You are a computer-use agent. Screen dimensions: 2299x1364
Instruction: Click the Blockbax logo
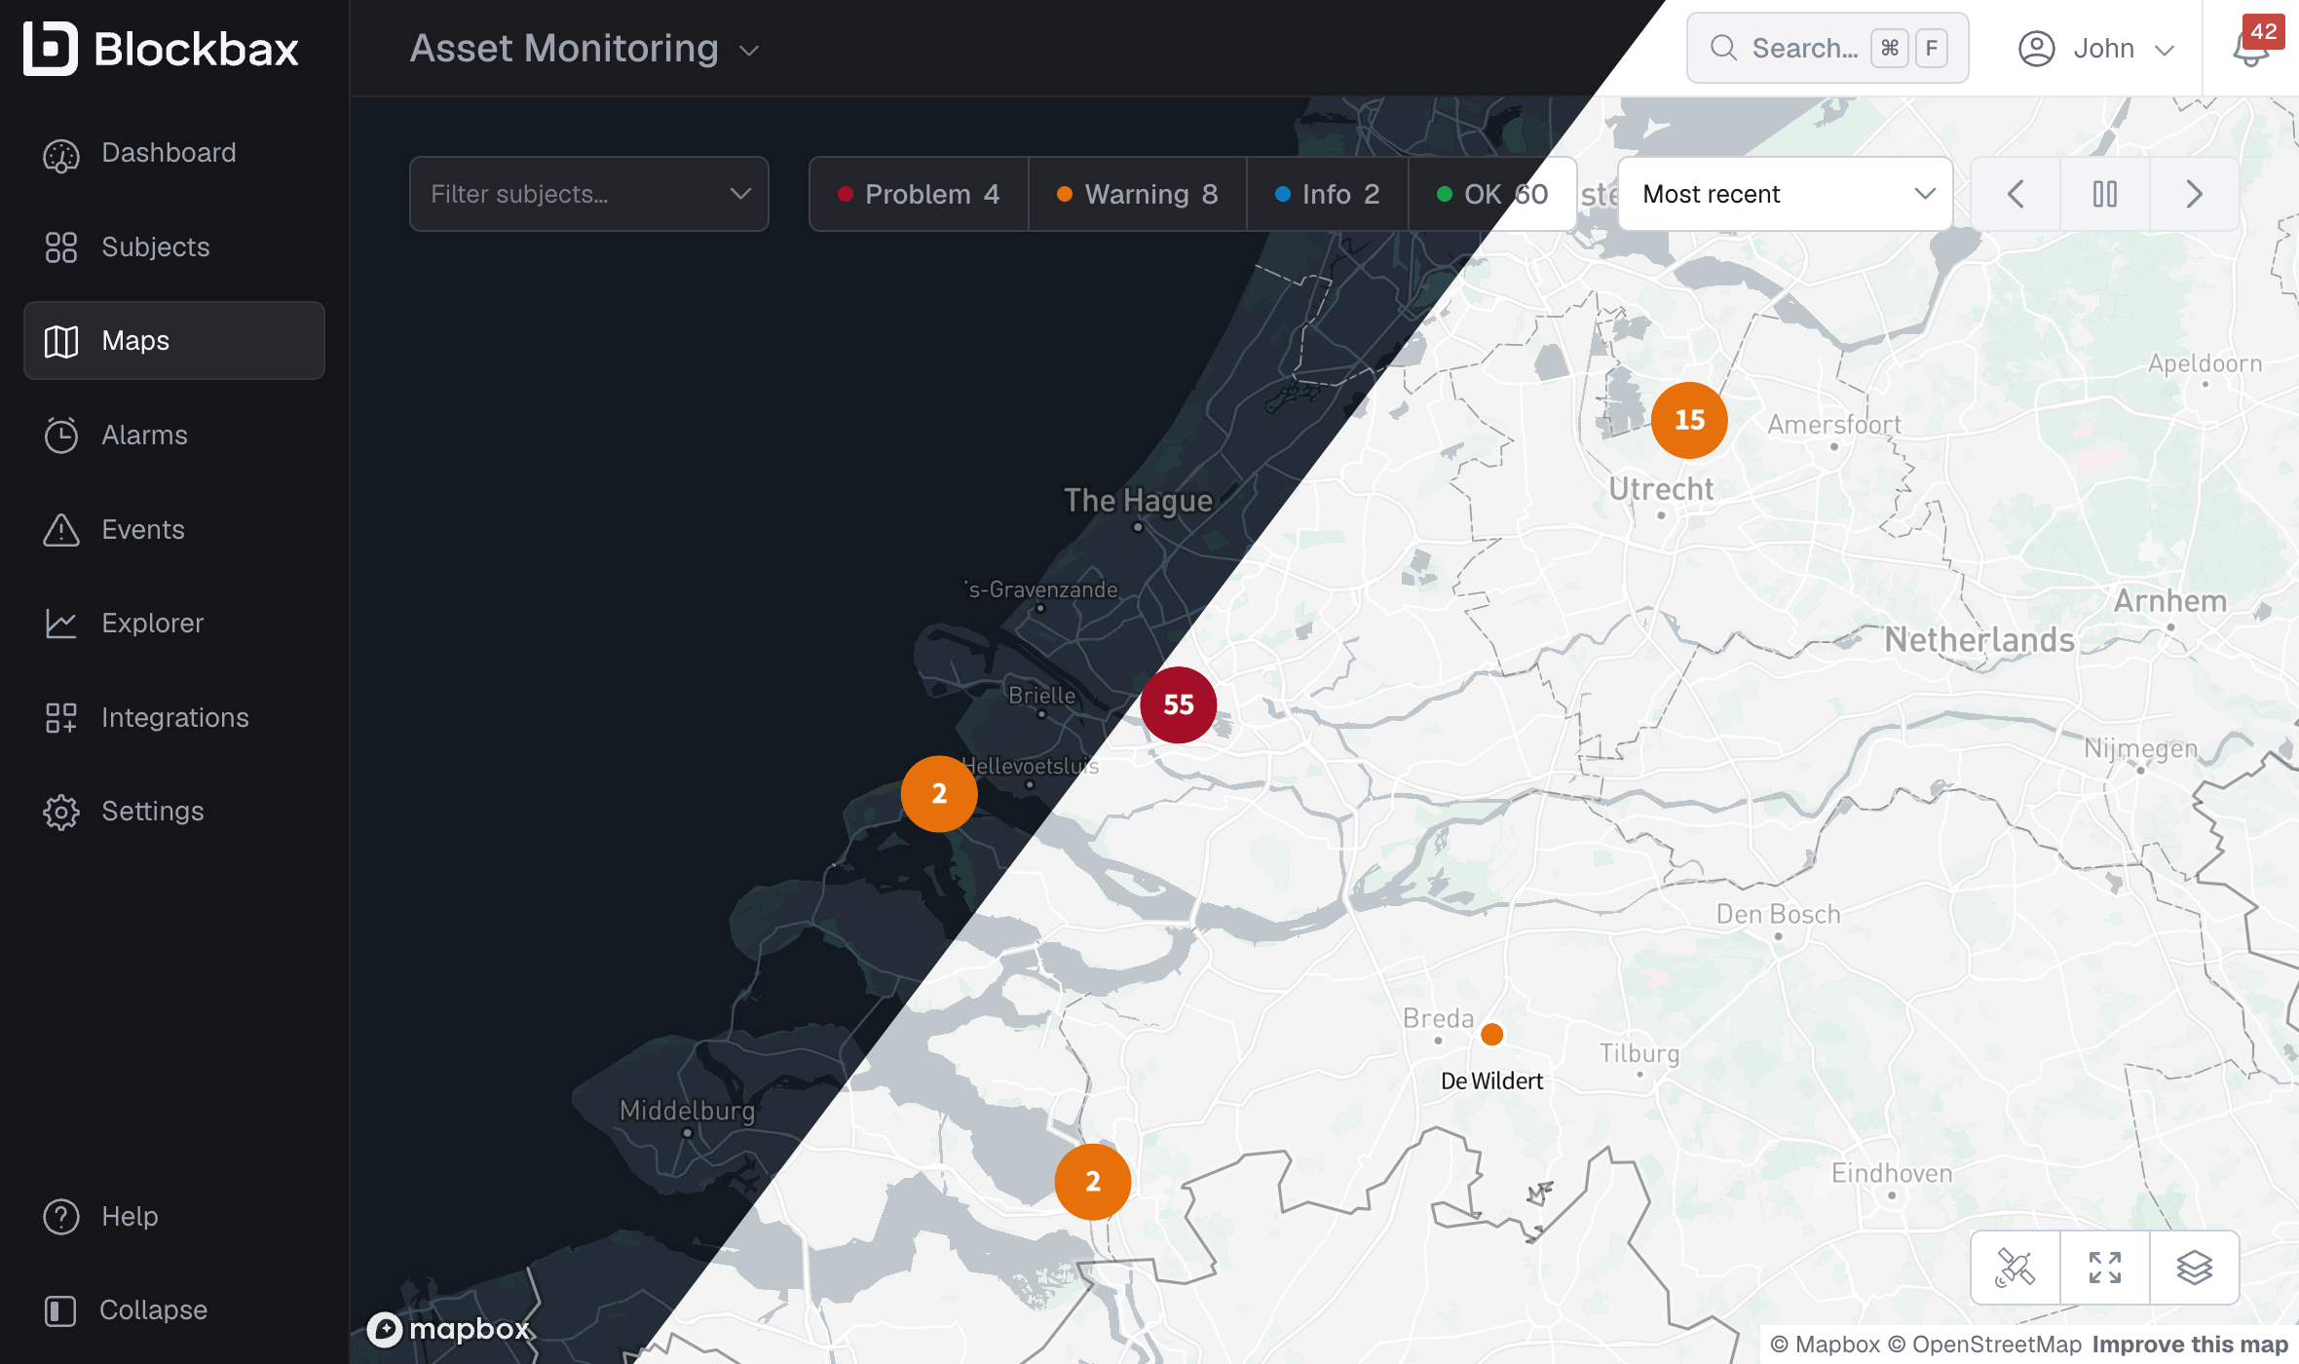click(161, 48)
